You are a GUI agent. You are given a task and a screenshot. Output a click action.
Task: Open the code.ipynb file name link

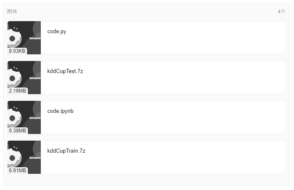pyautogui.click(x=60, y=111)
